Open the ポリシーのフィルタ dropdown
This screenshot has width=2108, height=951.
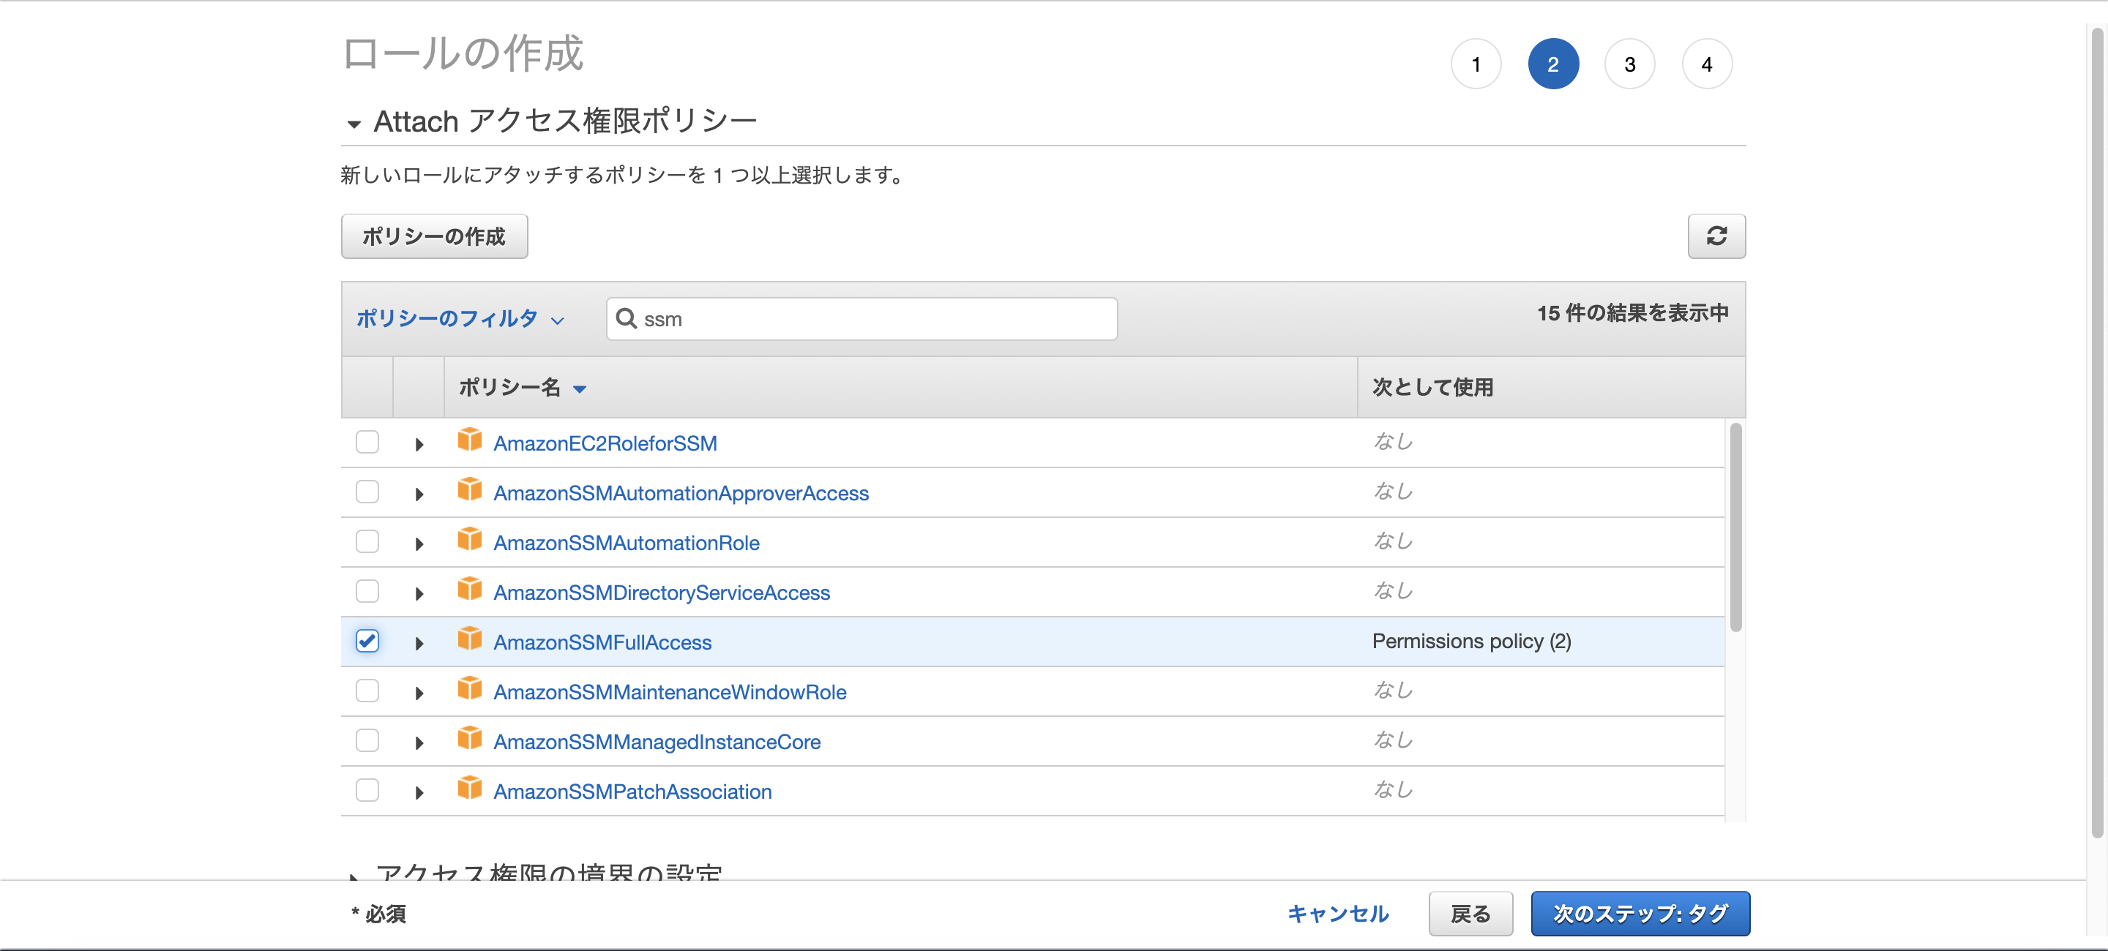(x=460, y=319)
